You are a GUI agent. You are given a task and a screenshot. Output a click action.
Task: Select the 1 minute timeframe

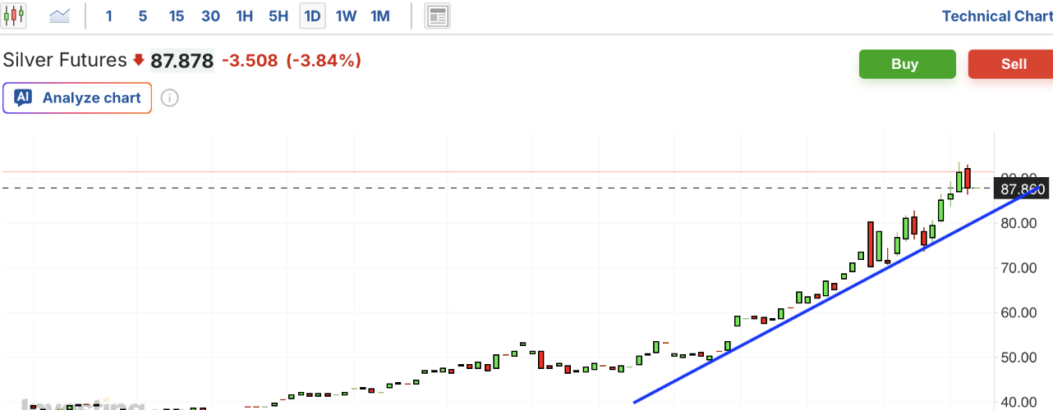click(x=109, y=16)
